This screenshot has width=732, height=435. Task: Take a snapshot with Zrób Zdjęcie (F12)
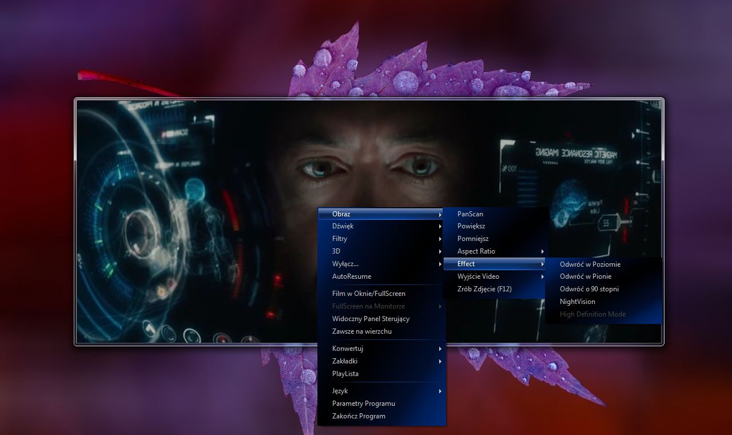495,289
